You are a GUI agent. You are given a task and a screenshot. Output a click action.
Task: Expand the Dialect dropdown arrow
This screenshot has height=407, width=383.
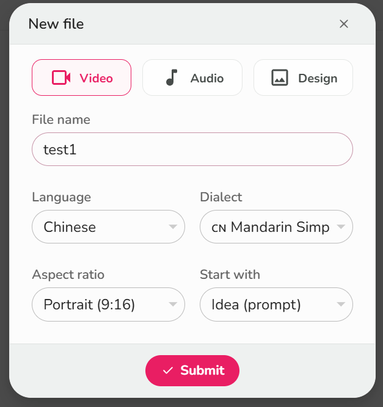pos(341,227)
